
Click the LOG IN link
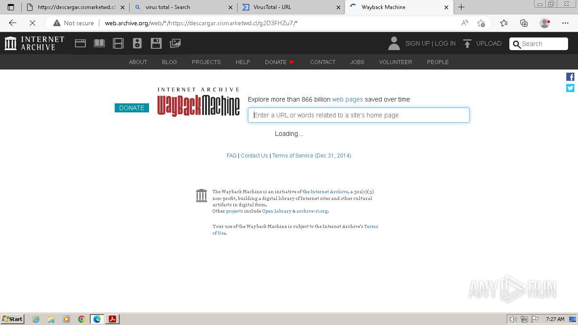click(x=445, y=43)
